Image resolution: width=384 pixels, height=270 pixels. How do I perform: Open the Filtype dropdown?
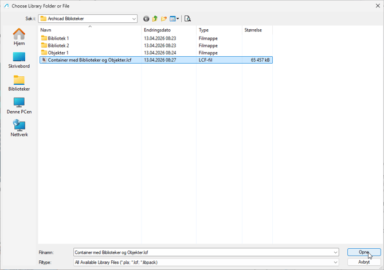(x=335, y=263)
